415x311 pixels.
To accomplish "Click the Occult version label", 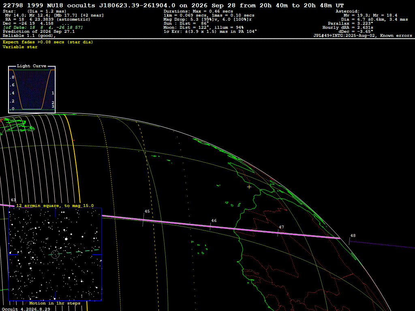I will (x=26, y=309).
